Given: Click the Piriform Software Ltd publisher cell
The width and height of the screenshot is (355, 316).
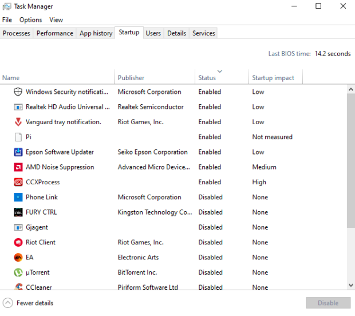Looking at the screenshot, I should (148, 287).
